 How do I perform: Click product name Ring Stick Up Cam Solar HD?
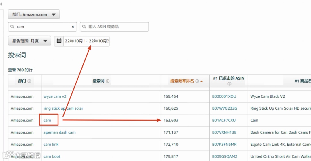pos(280,108)
